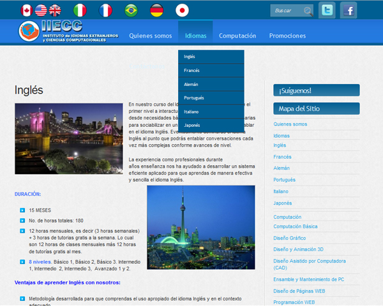Click the Buscar search field

286,11
